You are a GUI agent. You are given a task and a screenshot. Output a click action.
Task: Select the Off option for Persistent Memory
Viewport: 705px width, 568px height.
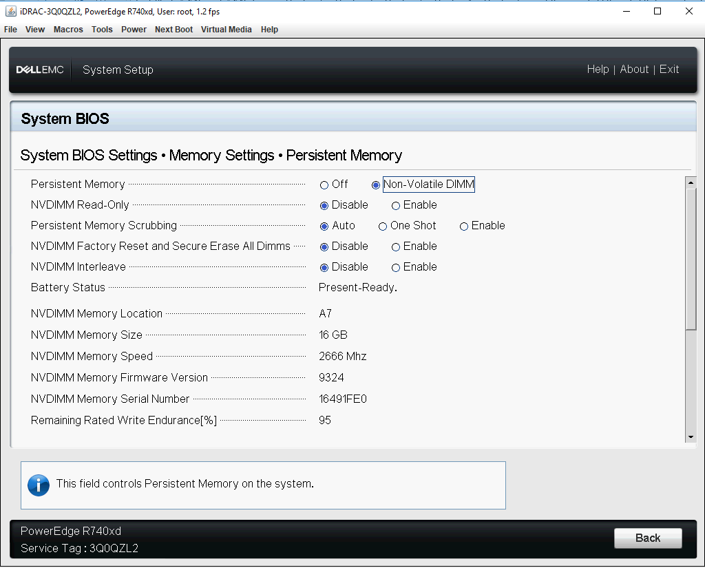(x=324, y=184)
